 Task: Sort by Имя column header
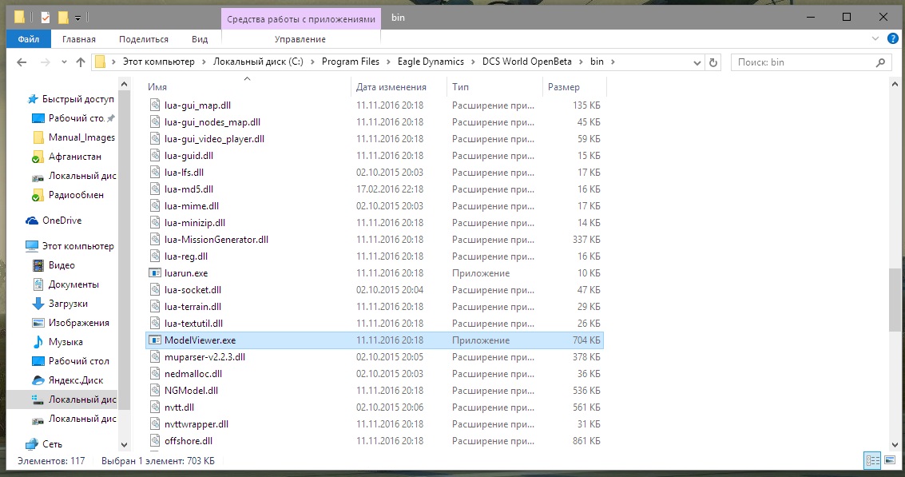click(157, 87)
